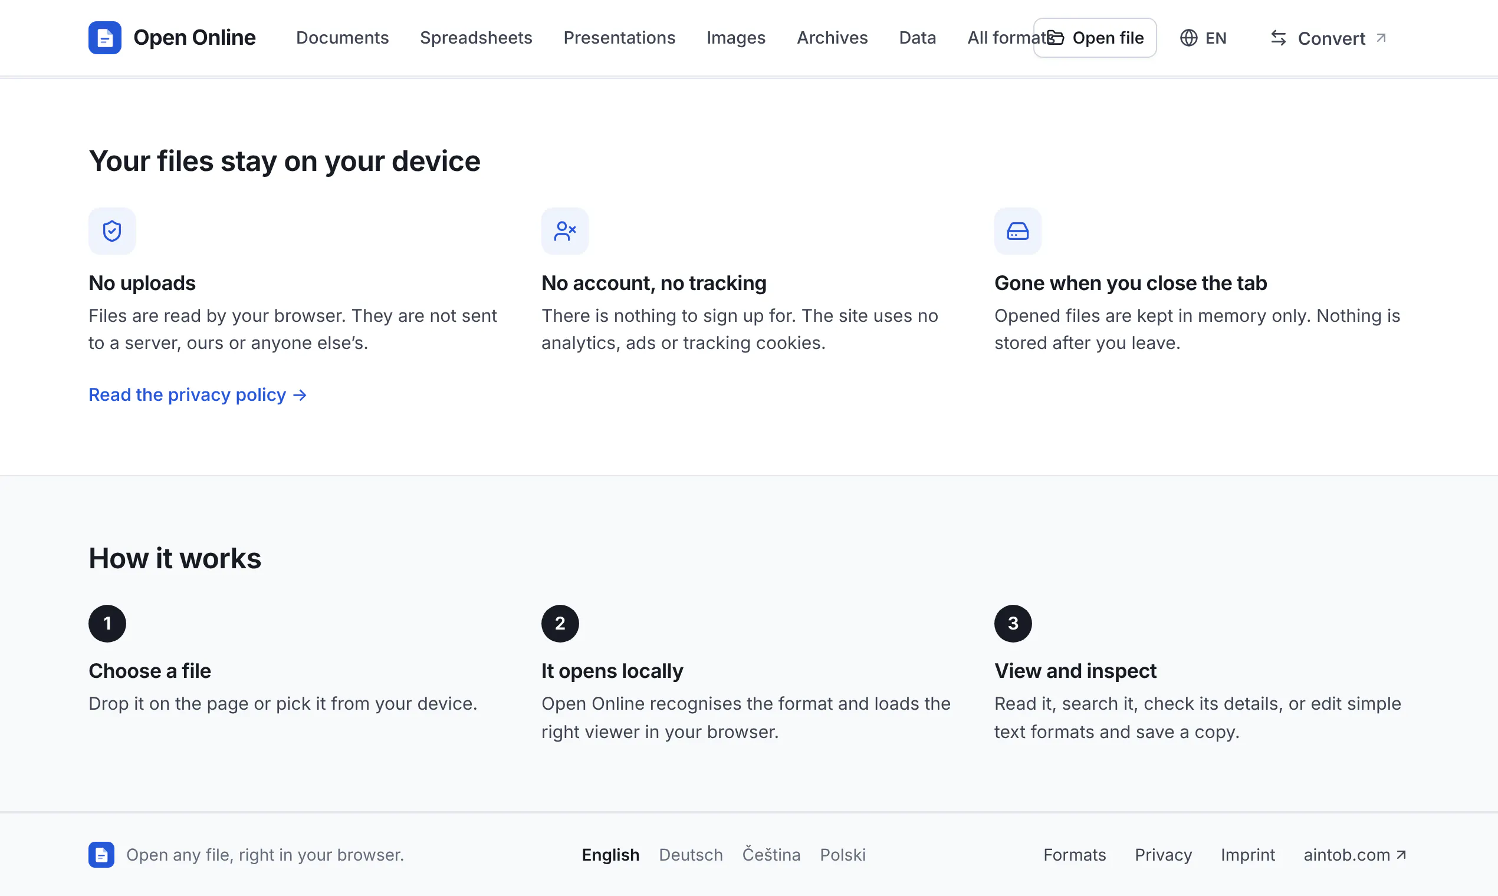This screenshot has height=896, width=1498.
Task: Click the 'Choose a file' step title
Action: point(150,670)
